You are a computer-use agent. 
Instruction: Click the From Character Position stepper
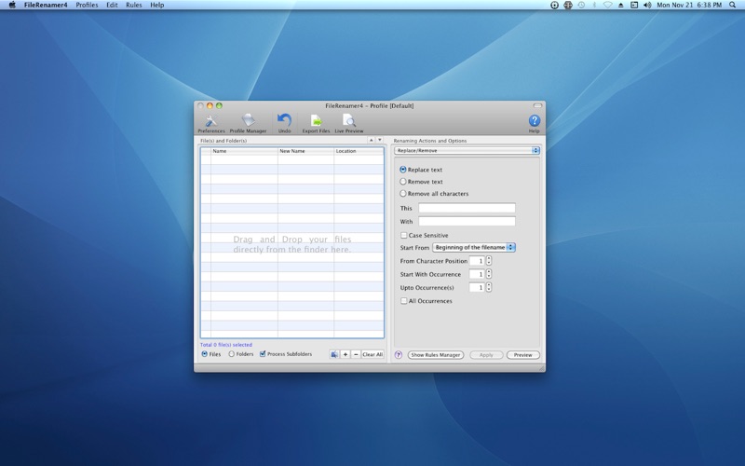pos(489,261)
